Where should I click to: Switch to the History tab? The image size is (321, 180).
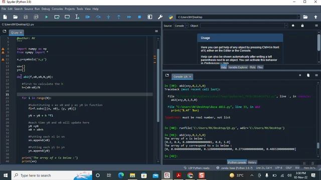click(x=252, y=162)
